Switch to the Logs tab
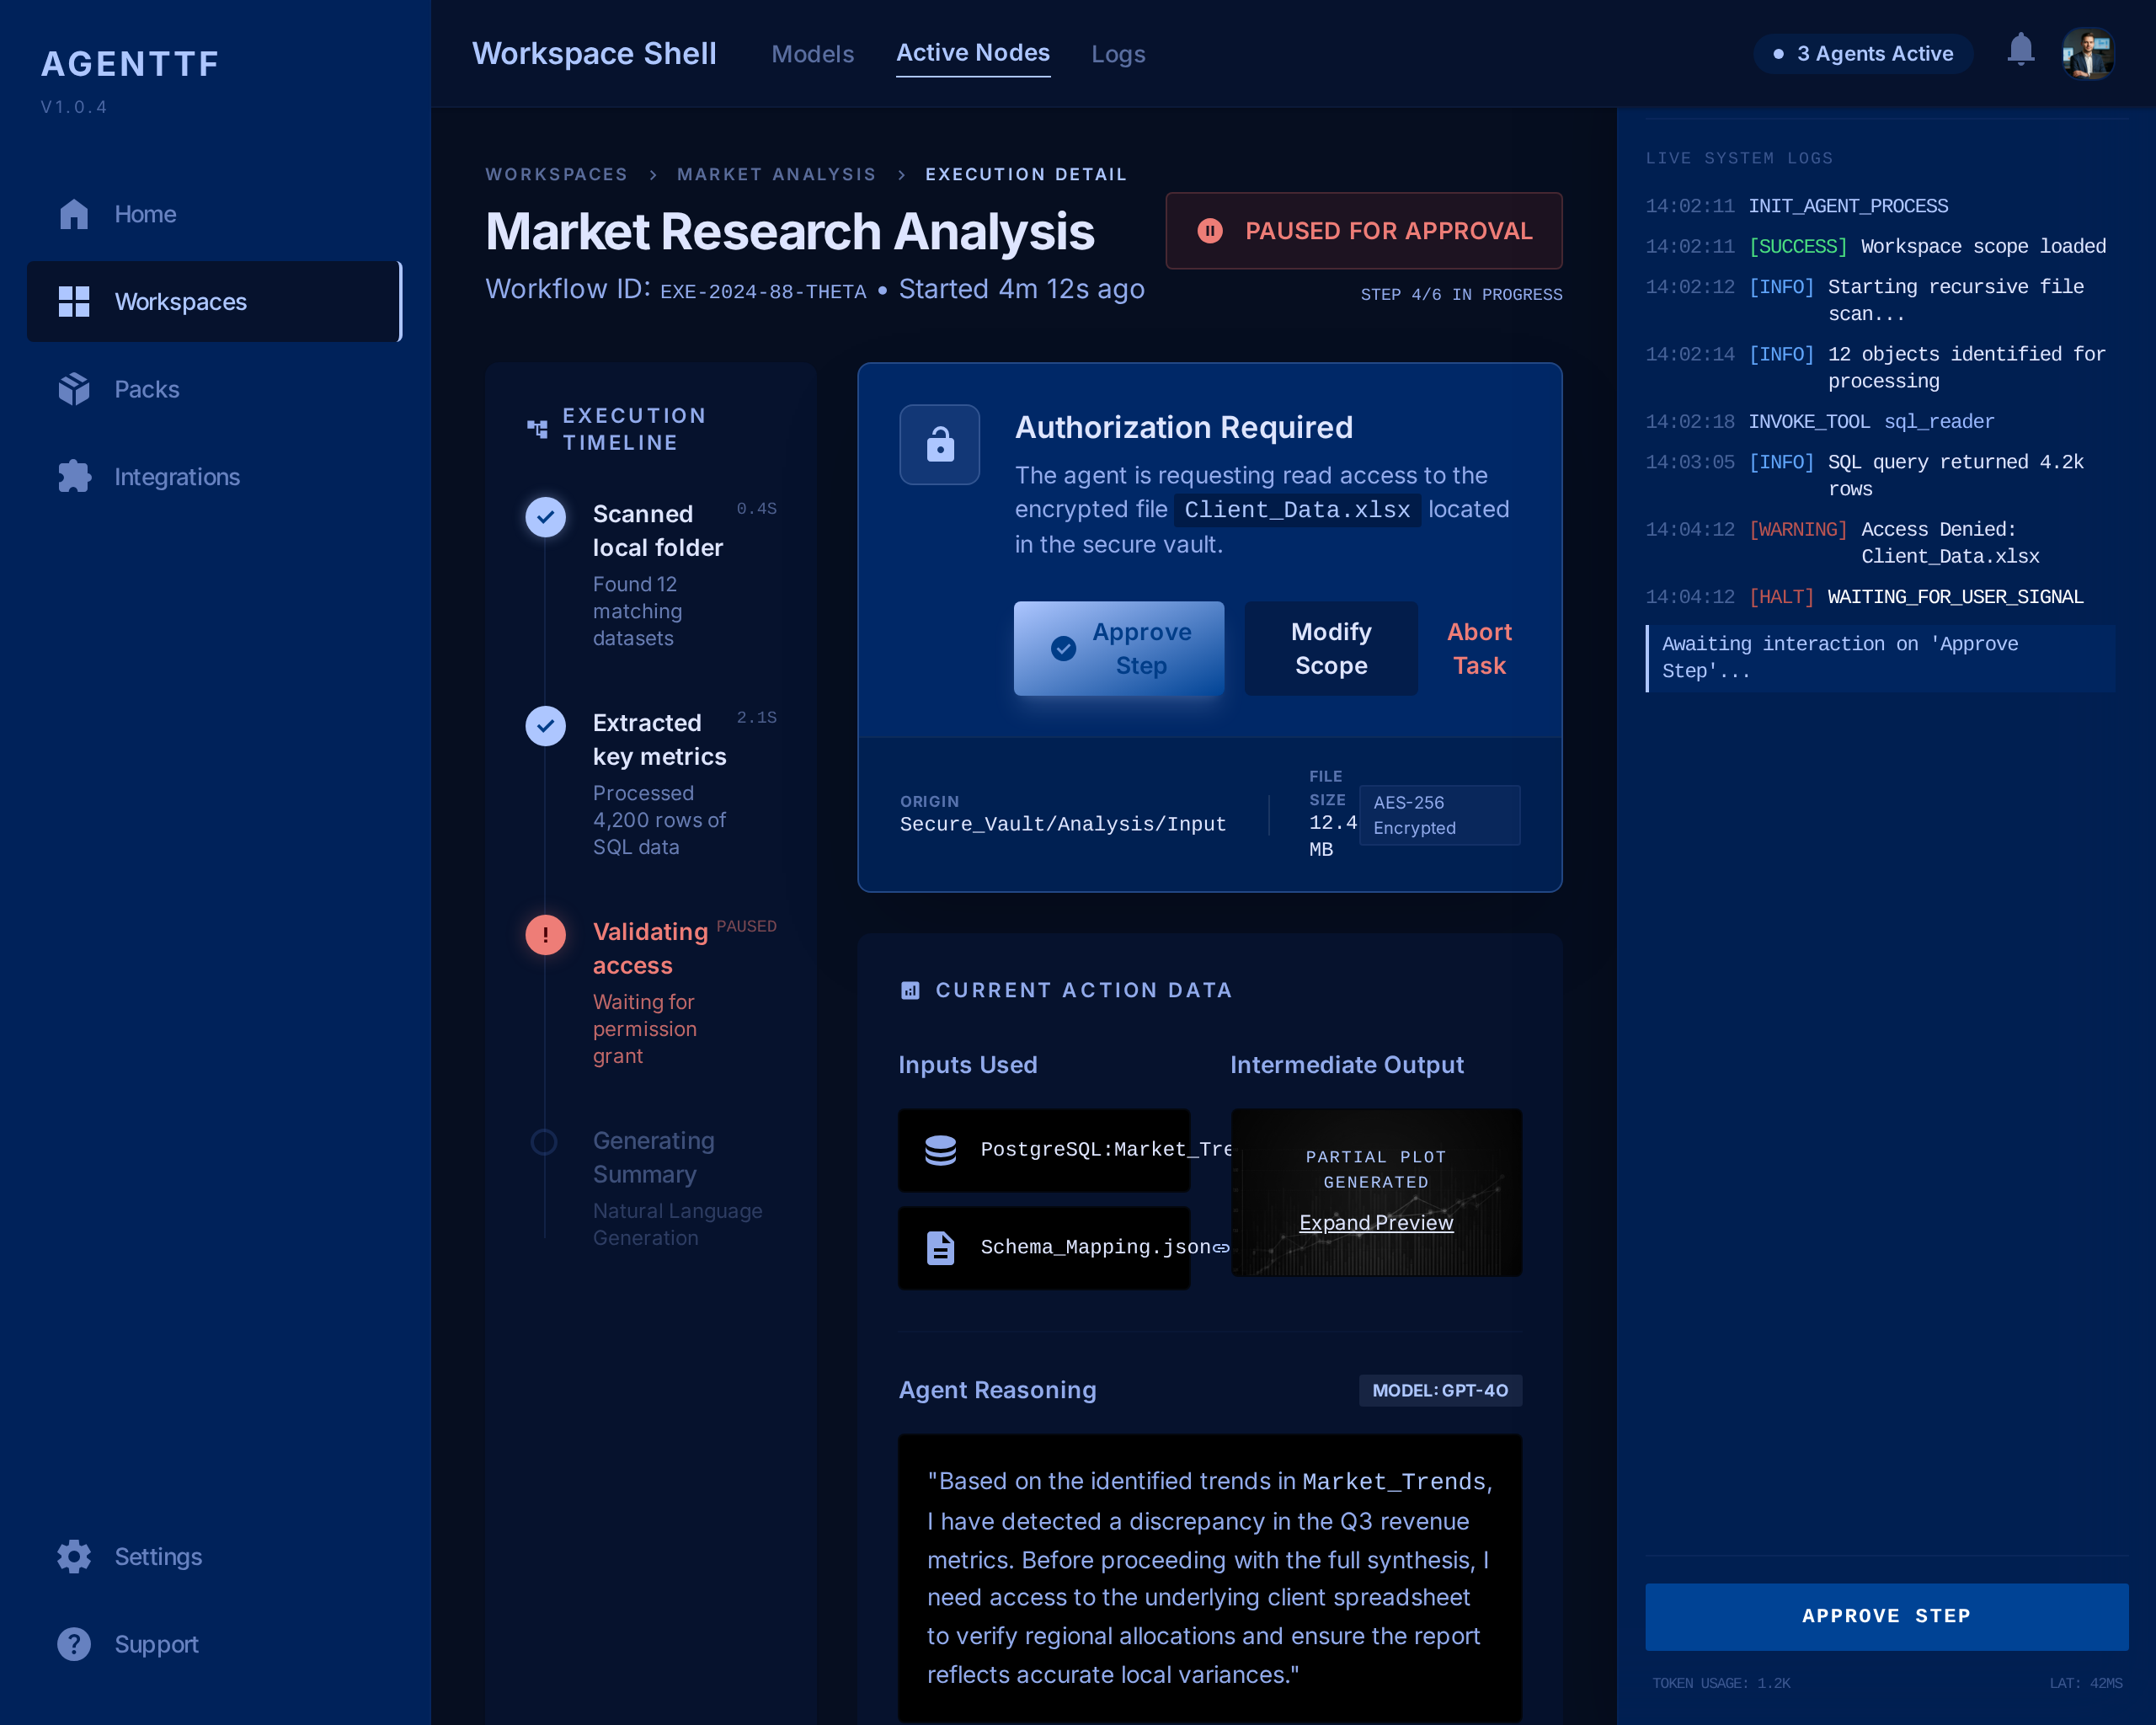The width and height of the screenshot is (2156, 1725). [x=1118, y=54]
